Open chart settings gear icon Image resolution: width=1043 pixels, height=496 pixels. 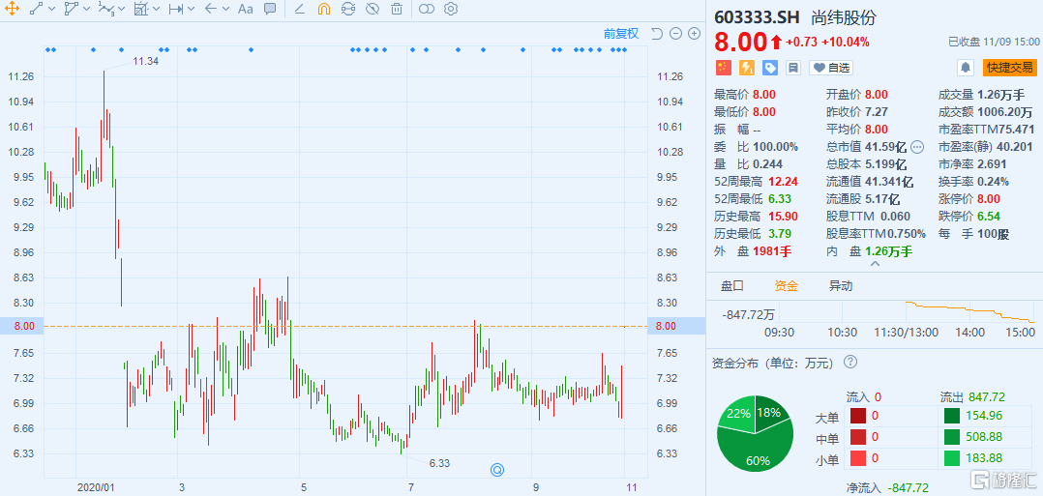pyautogui.click(x=451, y=10)
